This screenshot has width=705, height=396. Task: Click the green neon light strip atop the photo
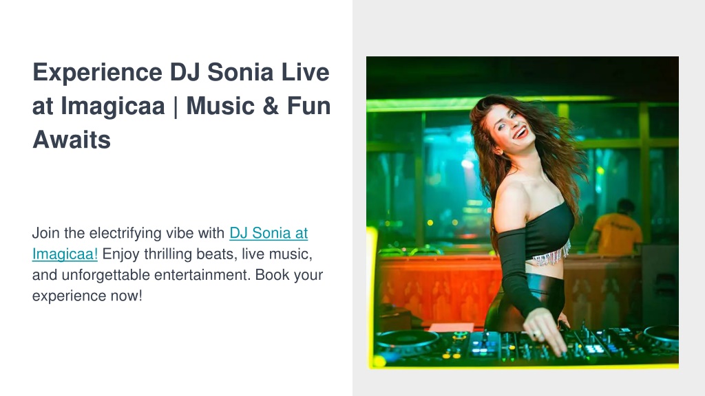pos(490,103)
